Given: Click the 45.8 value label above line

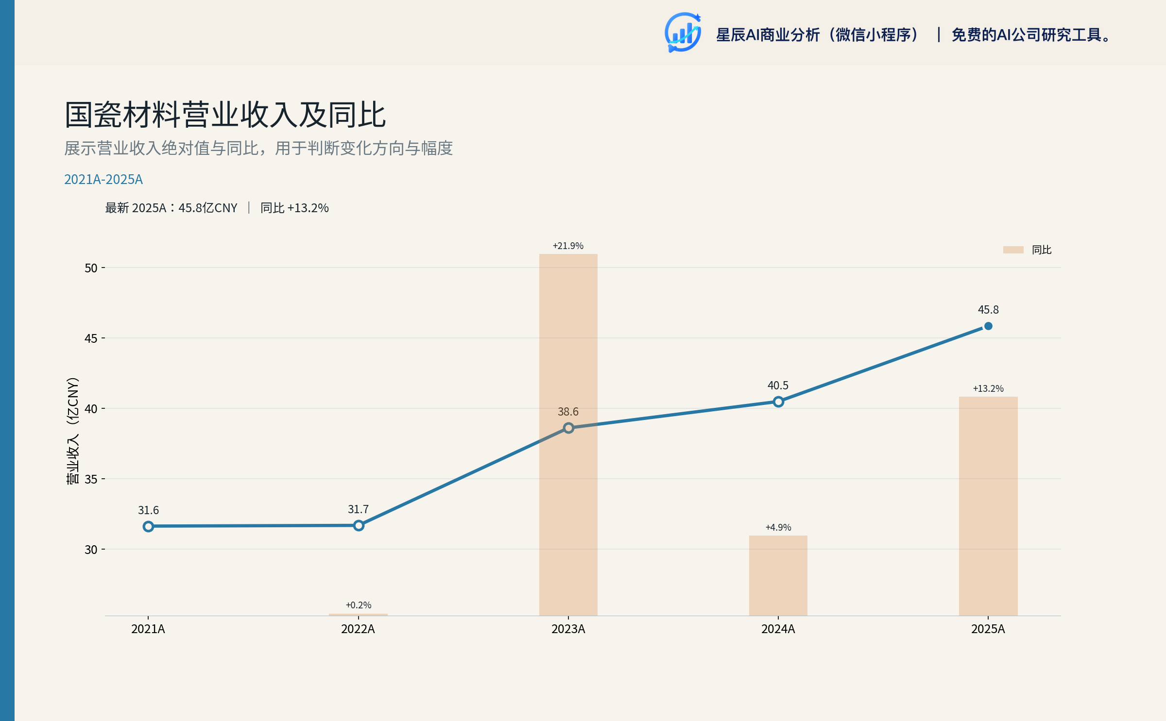Looking at the screenshot, I should (988, 310).
